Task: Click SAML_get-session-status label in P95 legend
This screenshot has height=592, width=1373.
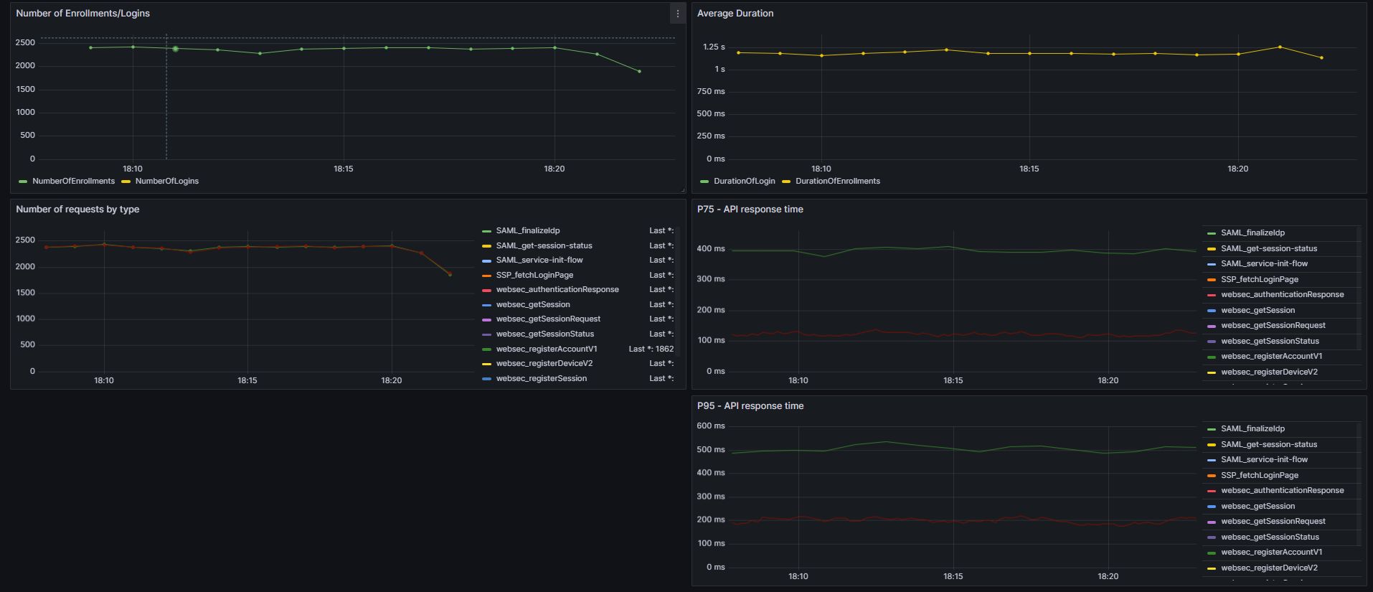Action: [1268, 445]
